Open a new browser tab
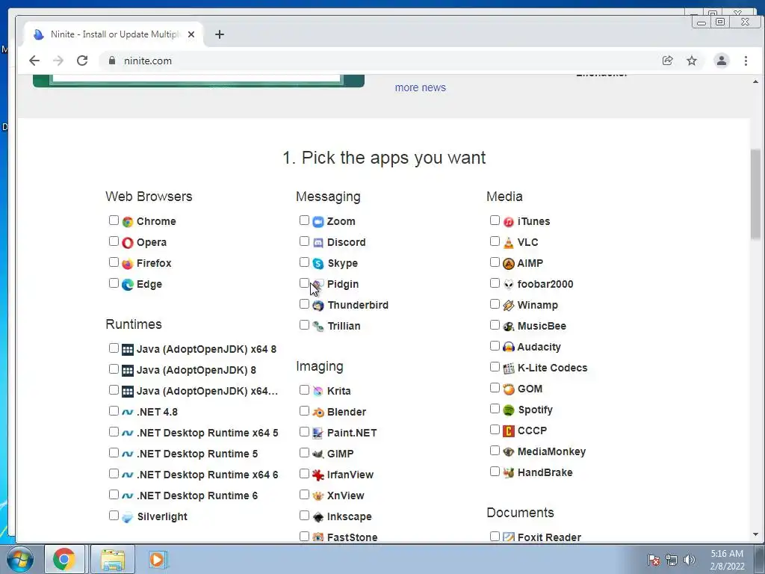The width and height of the screenshot is (765, 574). pos(220,34)
